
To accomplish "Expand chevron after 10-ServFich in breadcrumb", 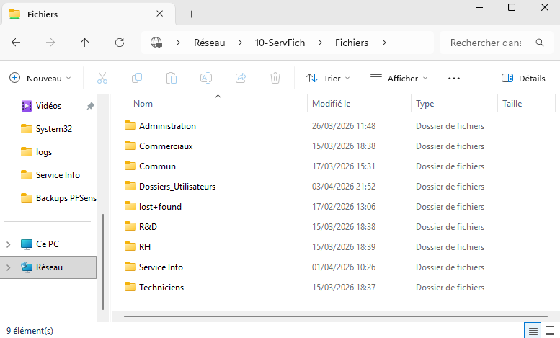I will tap(320, 43).
